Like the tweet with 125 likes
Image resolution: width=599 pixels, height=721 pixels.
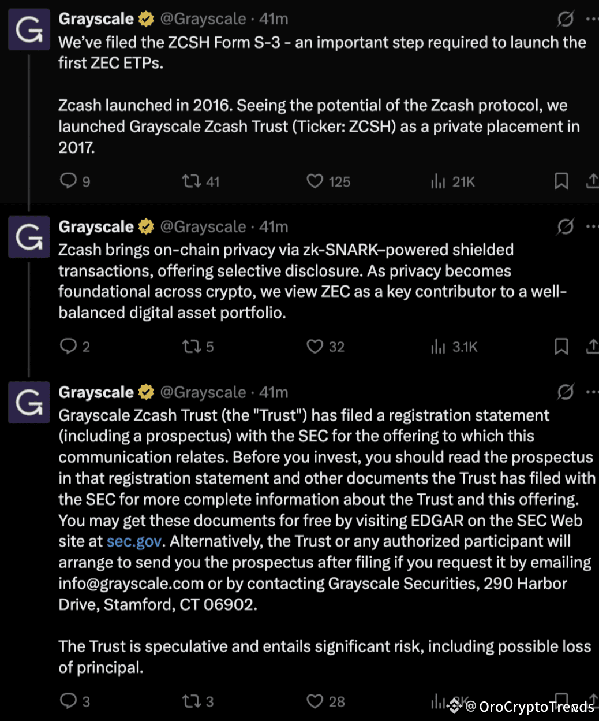[x=315, y=181]
